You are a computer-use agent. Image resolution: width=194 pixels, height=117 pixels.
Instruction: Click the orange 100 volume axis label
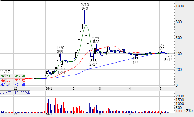click(179, 111)
